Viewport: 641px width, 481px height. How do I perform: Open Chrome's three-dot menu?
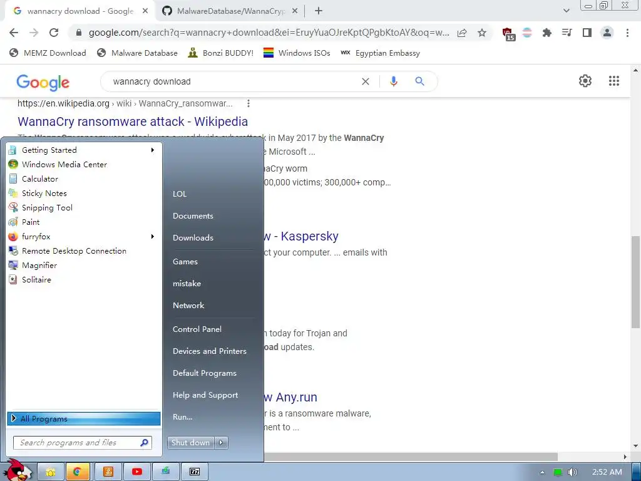627,33
